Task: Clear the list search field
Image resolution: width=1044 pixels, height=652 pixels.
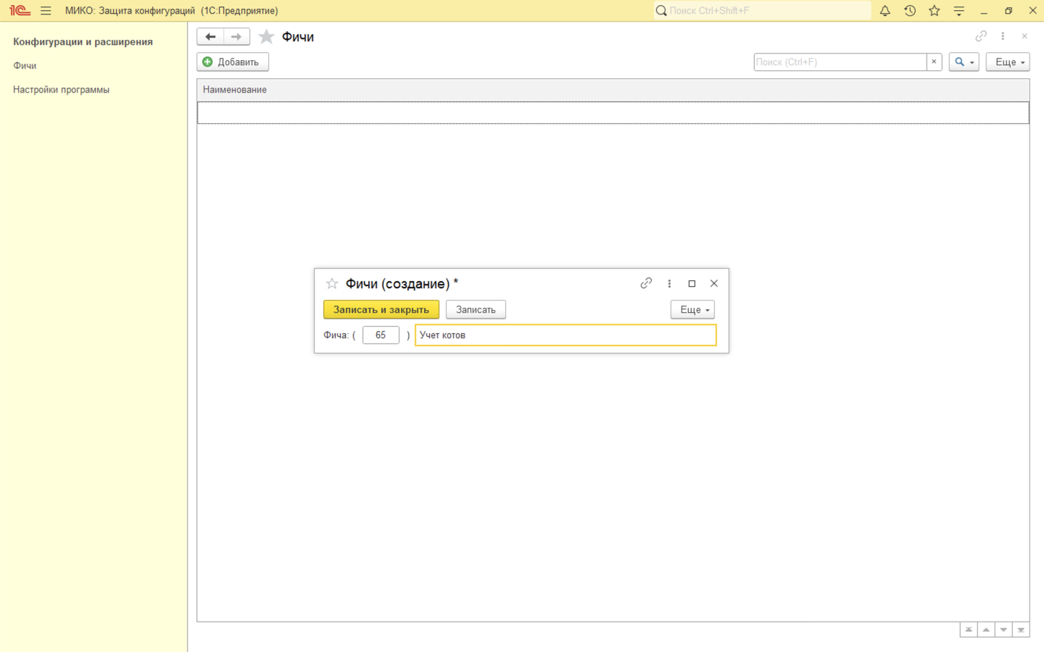Action: point(934,62)
